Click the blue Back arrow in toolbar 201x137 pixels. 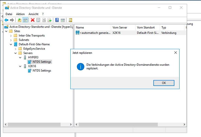[6, 20]
